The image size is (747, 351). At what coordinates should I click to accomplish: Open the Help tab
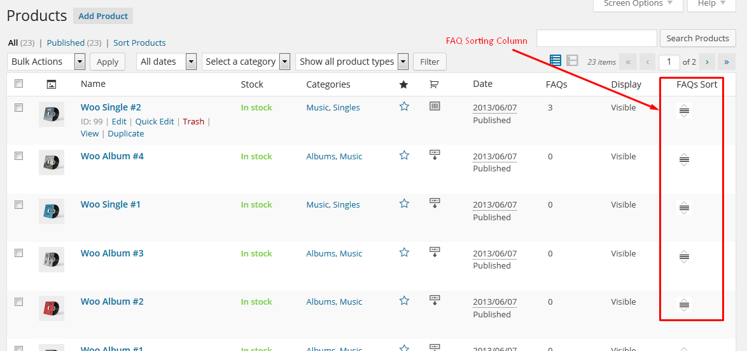tap(712, 4)
